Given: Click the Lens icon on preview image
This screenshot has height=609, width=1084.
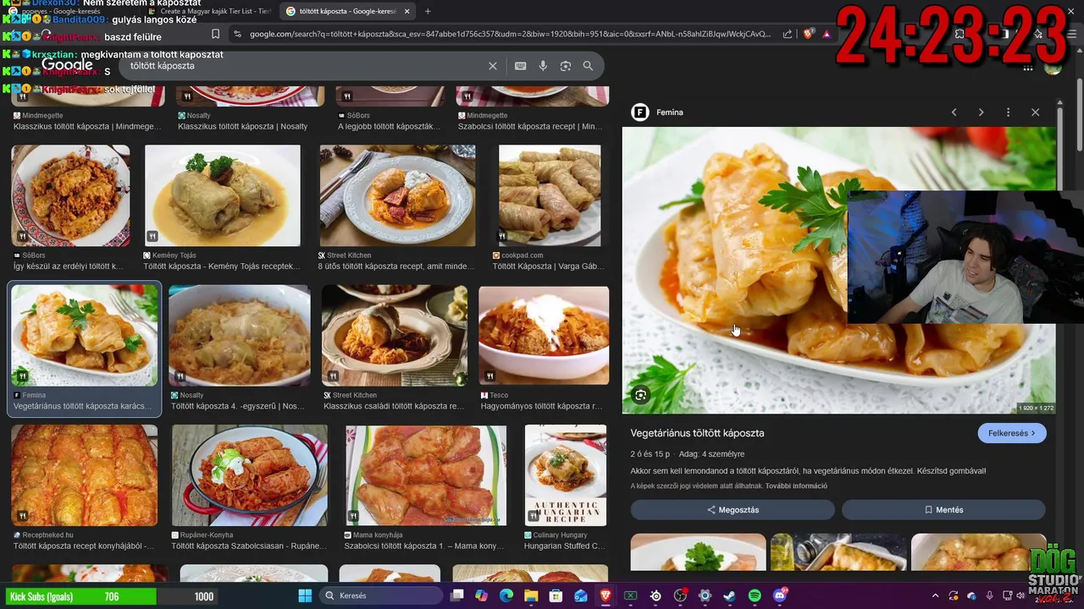Looking at the screenshot, I should [640, 395].
